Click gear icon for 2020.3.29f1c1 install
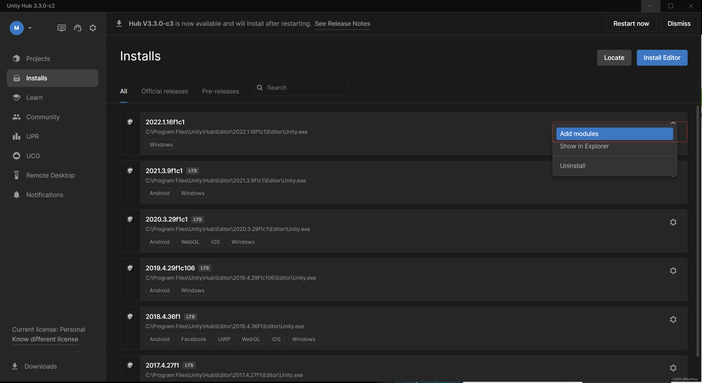The image size is (702, 383). (x=673, y=222)
